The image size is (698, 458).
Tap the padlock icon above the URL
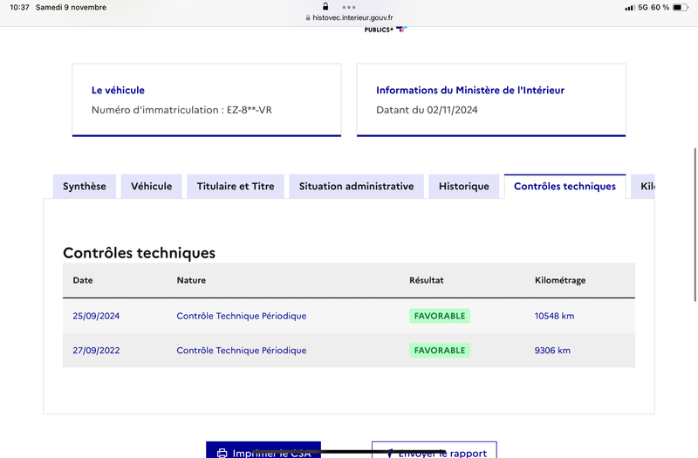[x=325, y=6]
